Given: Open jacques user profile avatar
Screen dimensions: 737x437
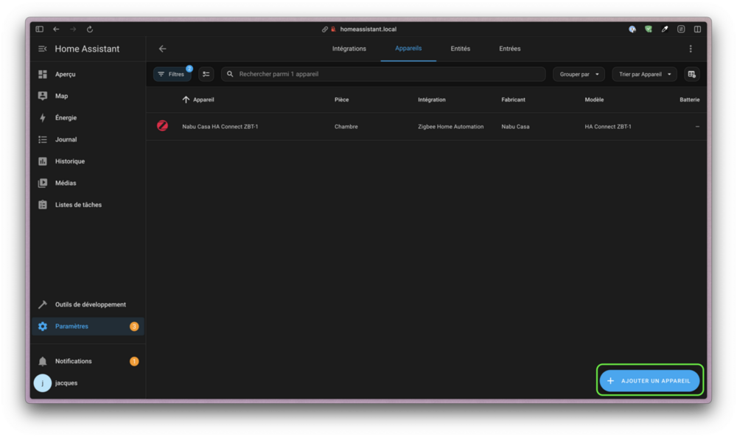Looking at the screenshot, I should click(42, 383).
